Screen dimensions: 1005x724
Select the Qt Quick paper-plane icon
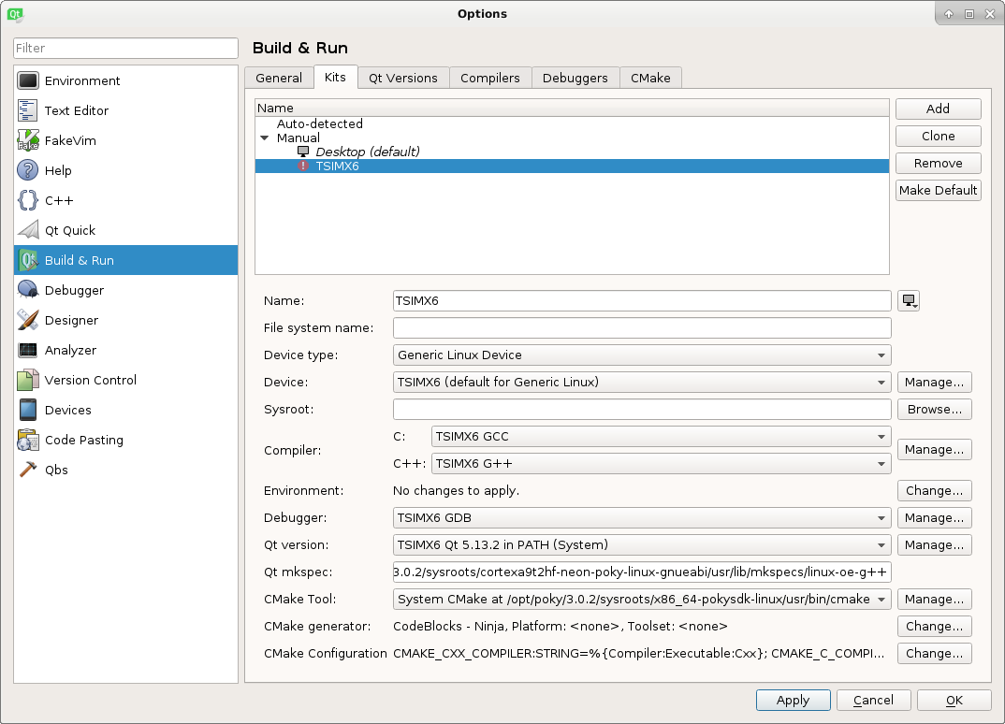tap(28, 230)
